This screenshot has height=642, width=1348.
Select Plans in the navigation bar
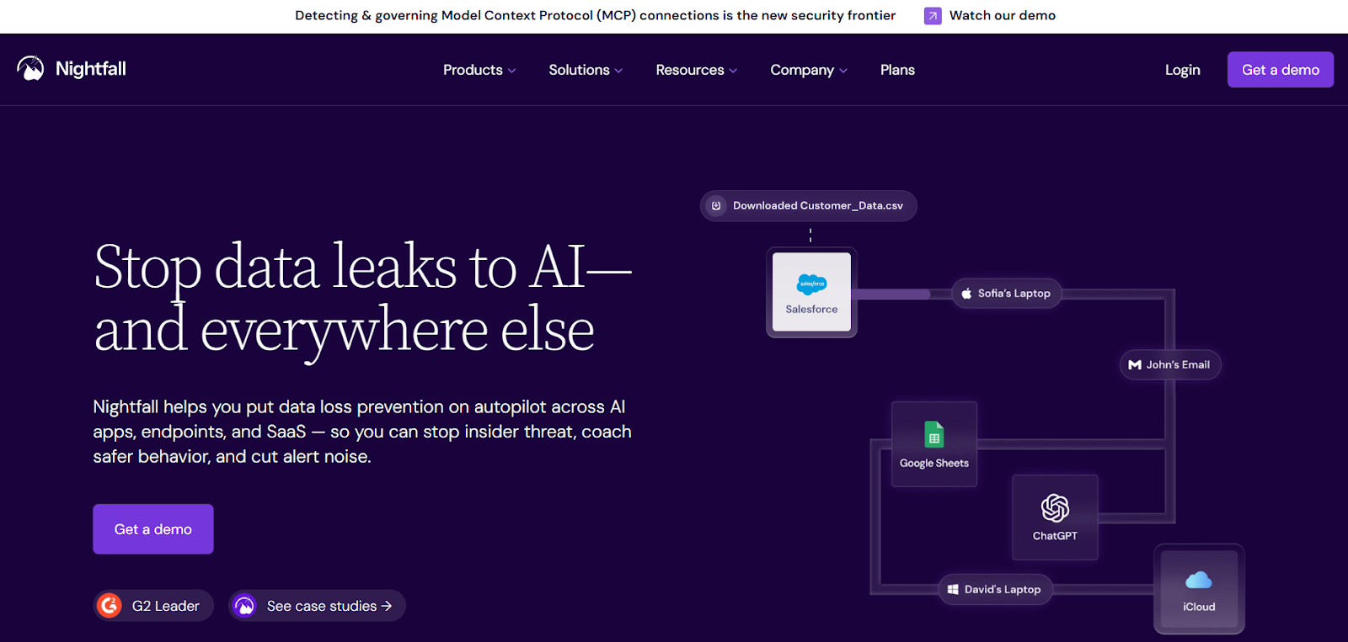click(x=896, y=70)
